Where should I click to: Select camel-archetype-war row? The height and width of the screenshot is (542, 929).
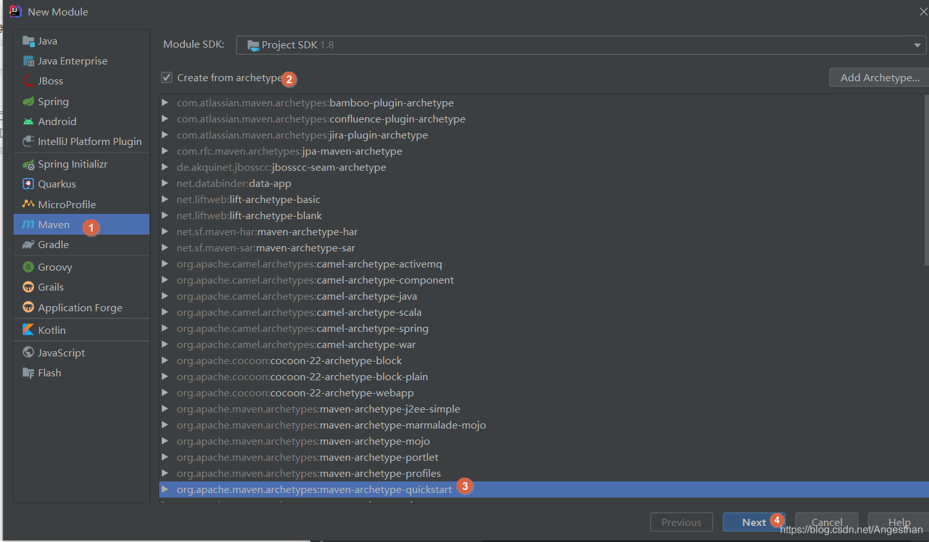pos(542,344)
